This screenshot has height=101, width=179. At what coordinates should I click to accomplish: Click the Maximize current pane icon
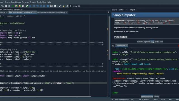51,6
